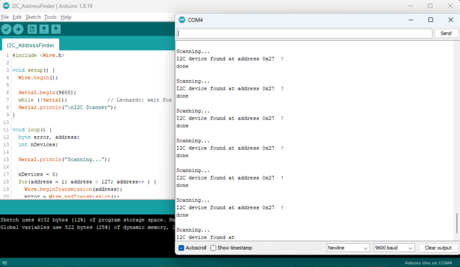Click the Clear output button
The height and width of the screenshot is (267, 460).
[x=437, y=248]
